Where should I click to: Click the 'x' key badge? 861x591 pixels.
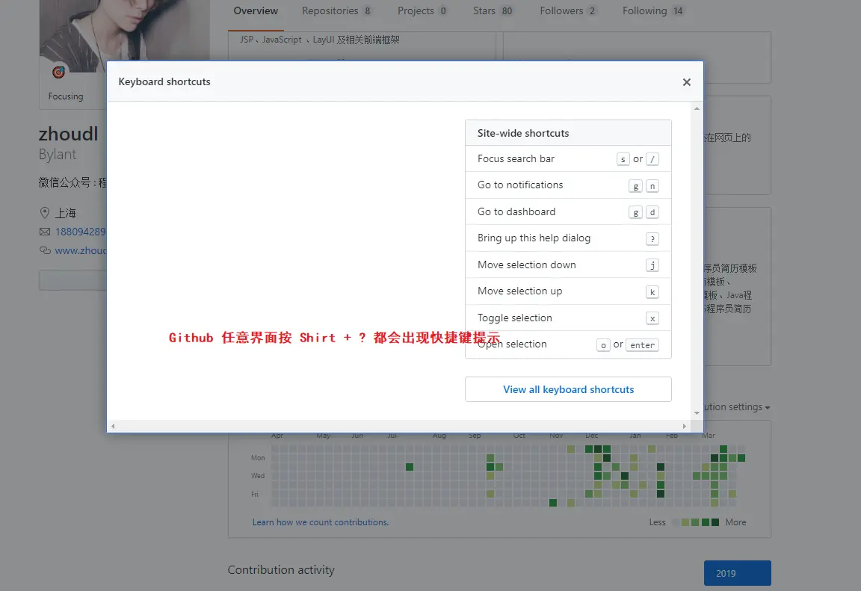(x=652, y=318)
